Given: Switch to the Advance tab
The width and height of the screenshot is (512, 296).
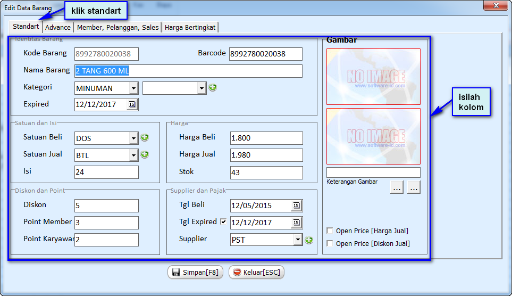Looking at the screenshot, I should 58,27.
